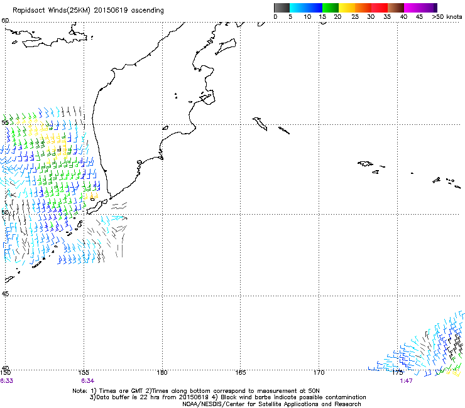Click the 'Note: 1) Times are GMT' line
Viewport: 465px width, 408px height.
[196, 391]
